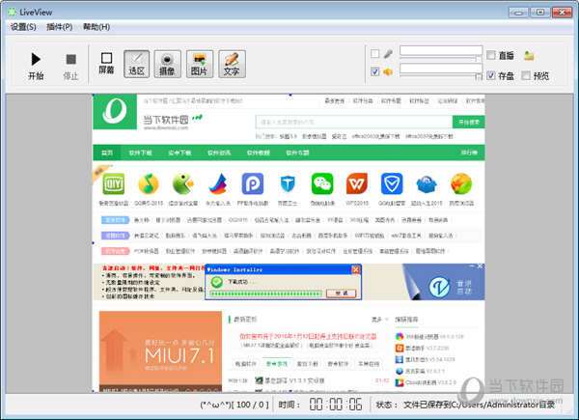579x420 pixels.
Task: Click the orange speaker icon
Action: pyautogui.click(x=388, y=71)
